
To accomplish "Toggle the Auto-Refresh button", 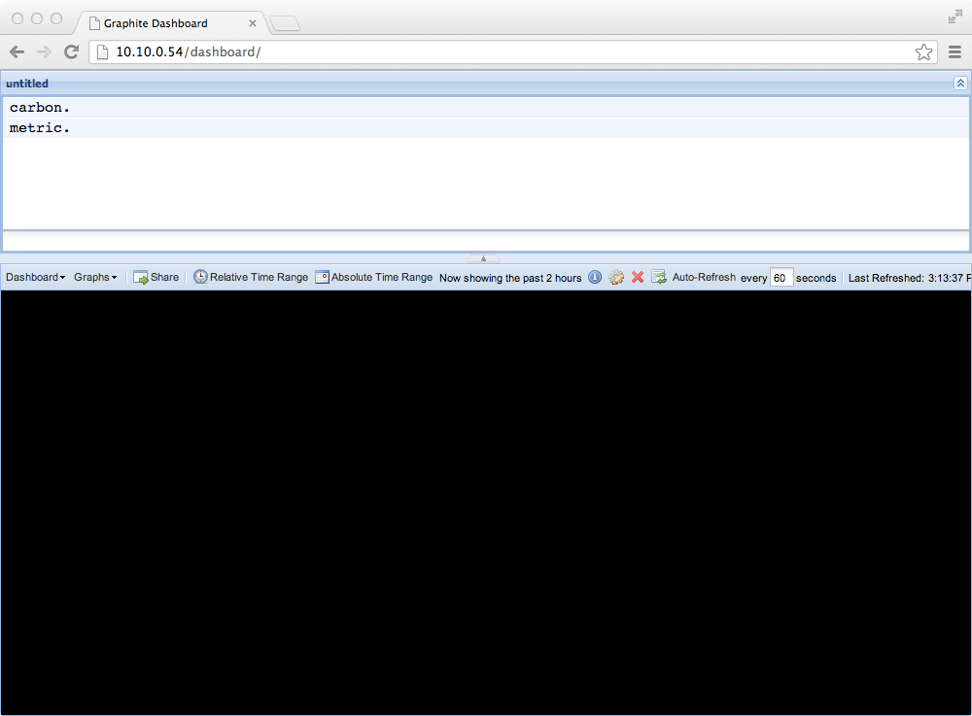I will 704,278.
